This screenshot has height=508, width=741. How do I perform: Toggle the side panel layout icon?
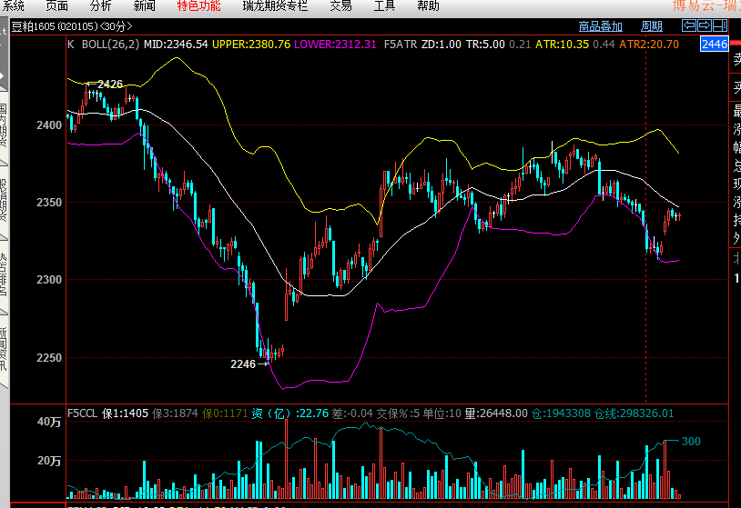click(x=720, y=25)
